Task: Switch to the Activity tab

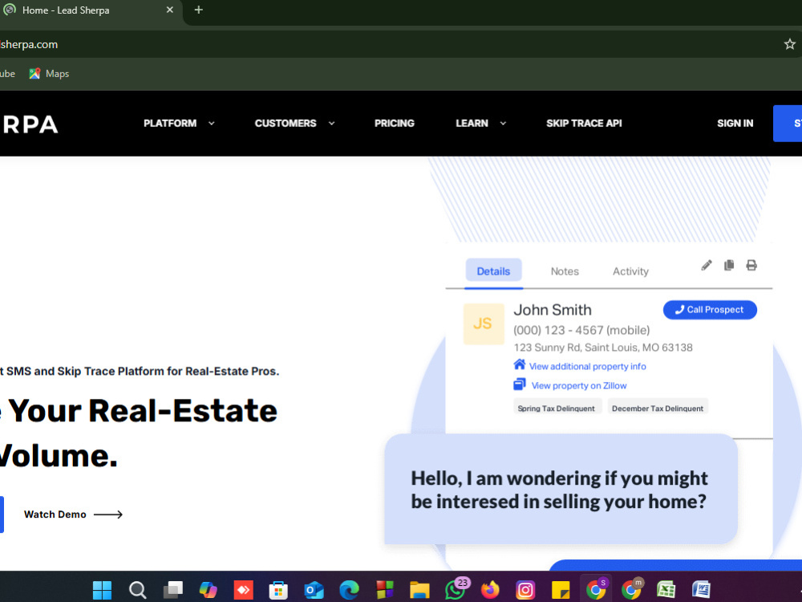Action: pyautogui.click(x=630, y=271)
